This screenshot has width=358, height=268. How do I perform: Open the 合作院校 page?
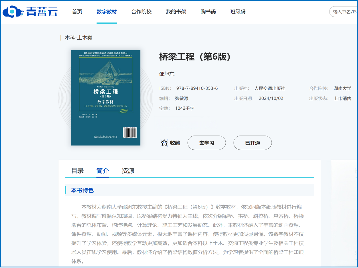click(141, 12)
